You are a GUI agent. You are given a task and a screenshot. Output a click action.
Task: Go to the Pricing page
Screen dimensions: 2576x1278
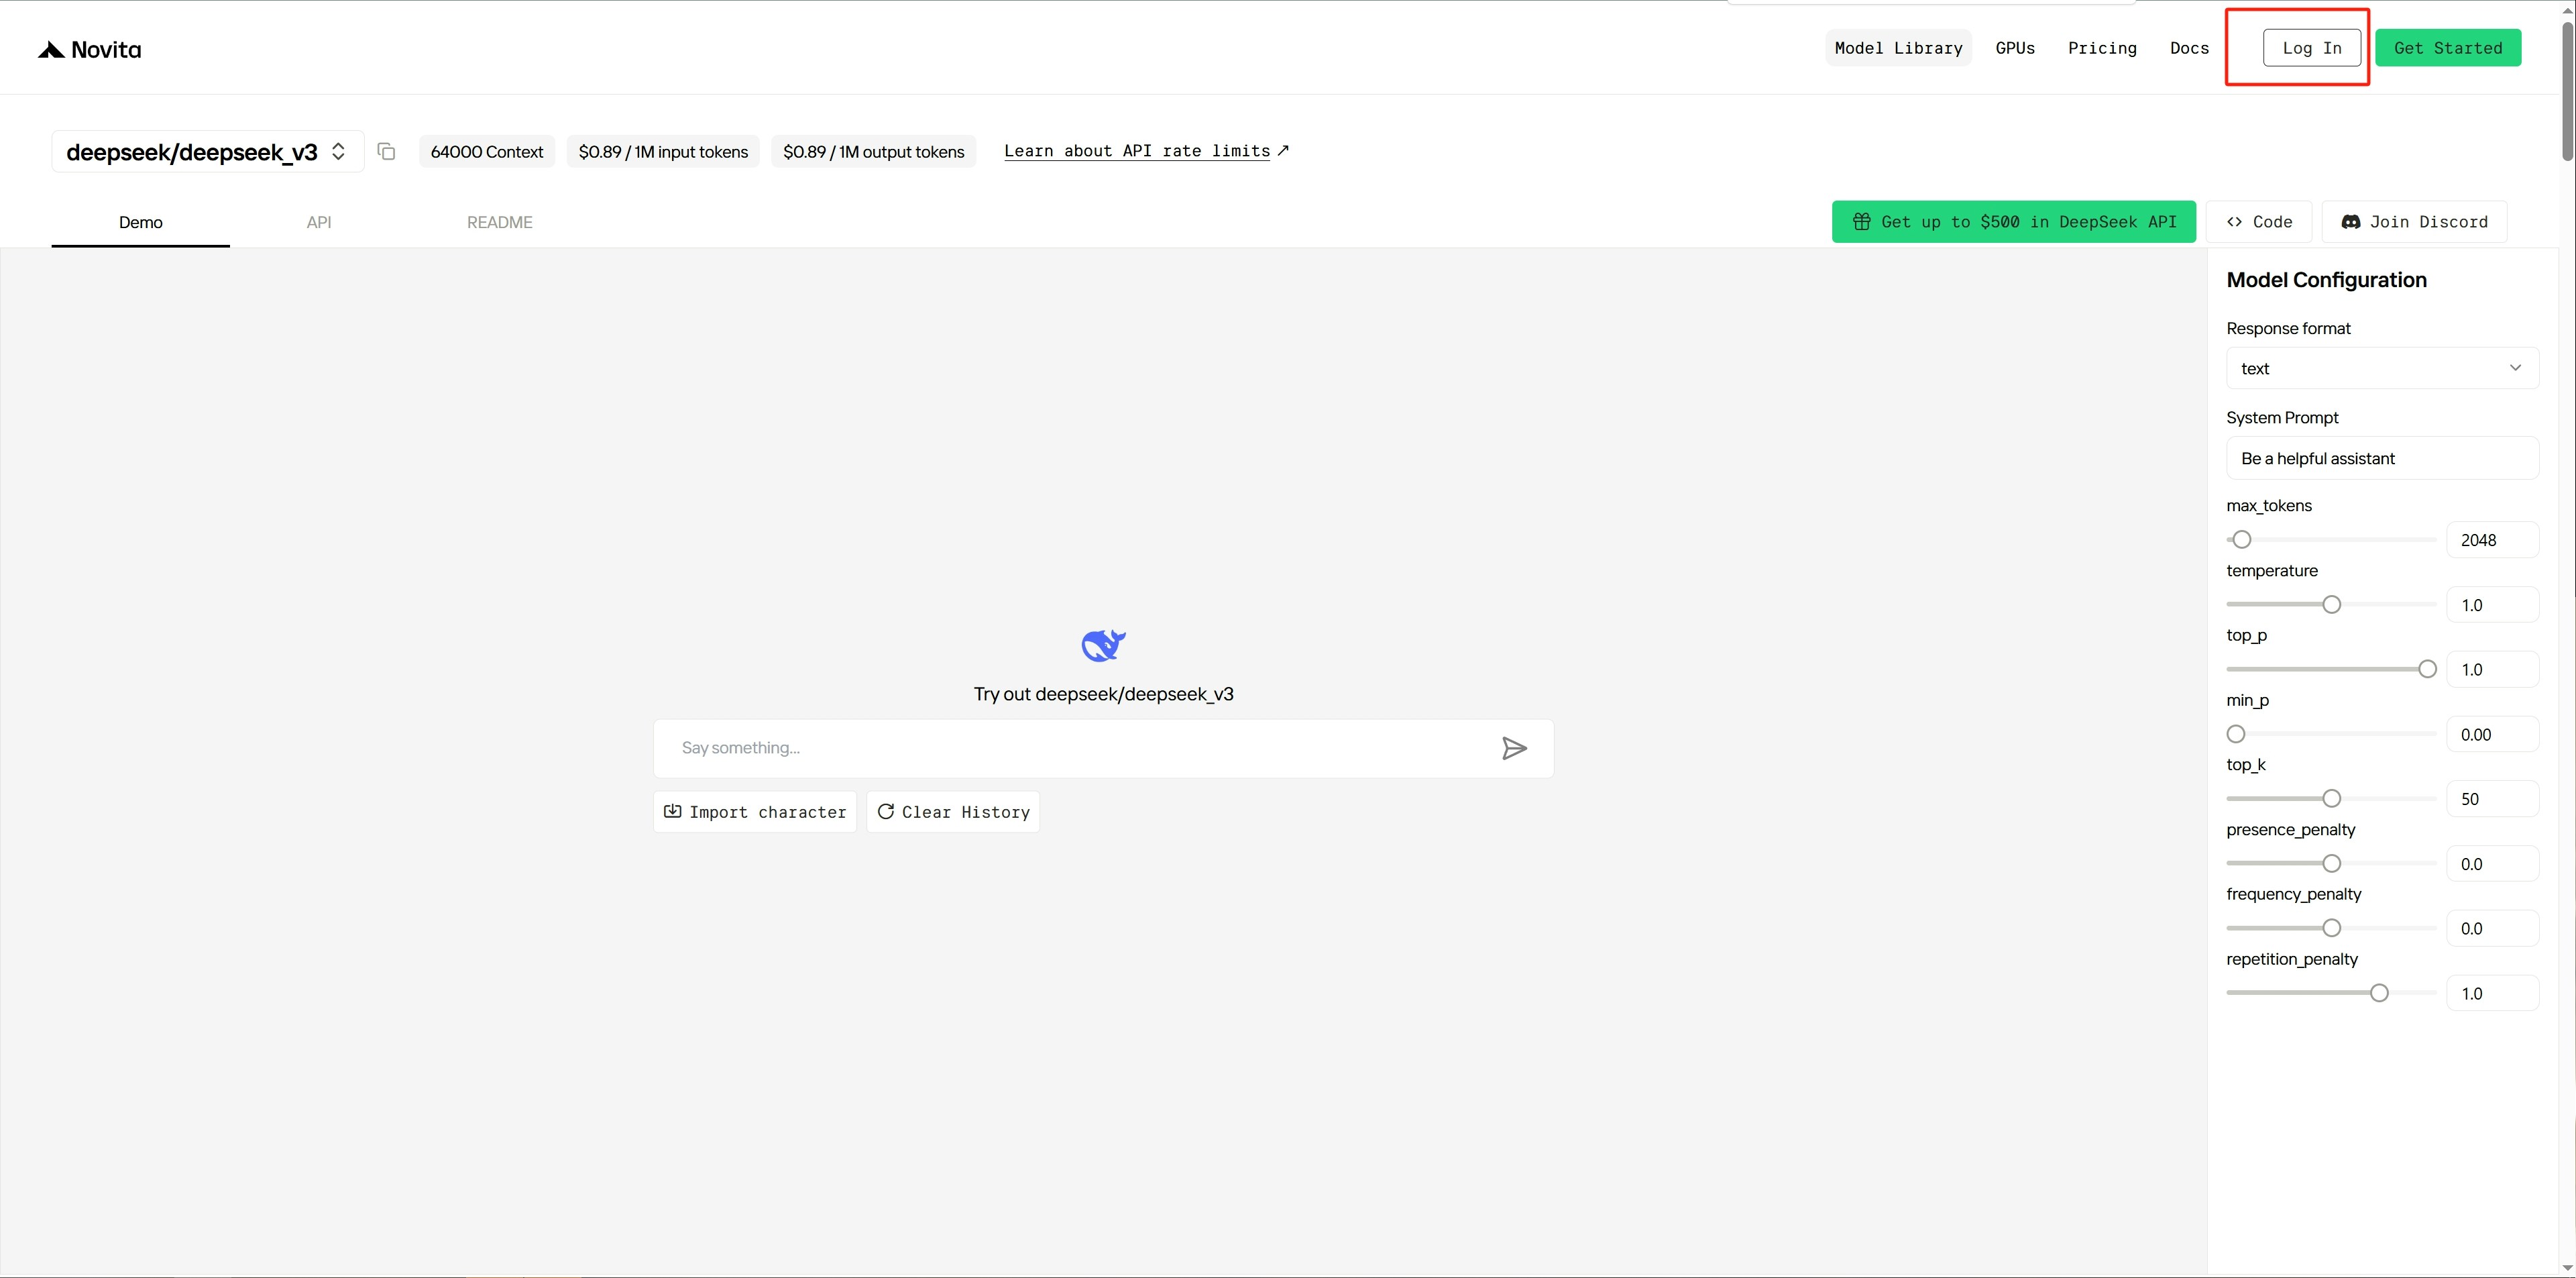[2102, 48]
